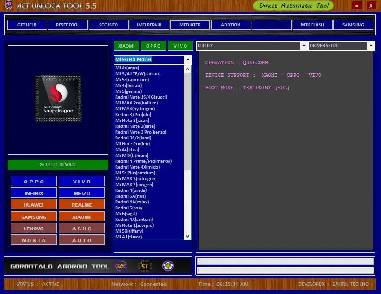The width and height of the screenshot is (381, 294).
Task: Choose the LENOVO brand button
Action: pyautogui.click(x=34, y=229)
